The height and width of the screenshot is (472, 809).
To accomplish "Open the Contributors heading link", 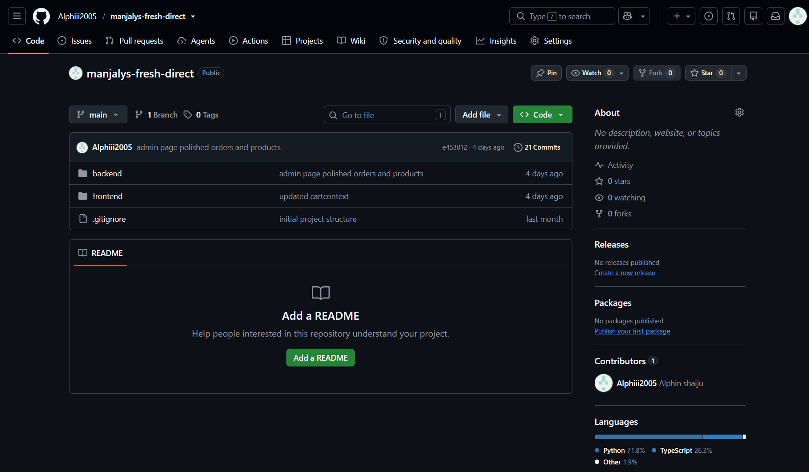I will pyautogui.click(x=626, y=361).
